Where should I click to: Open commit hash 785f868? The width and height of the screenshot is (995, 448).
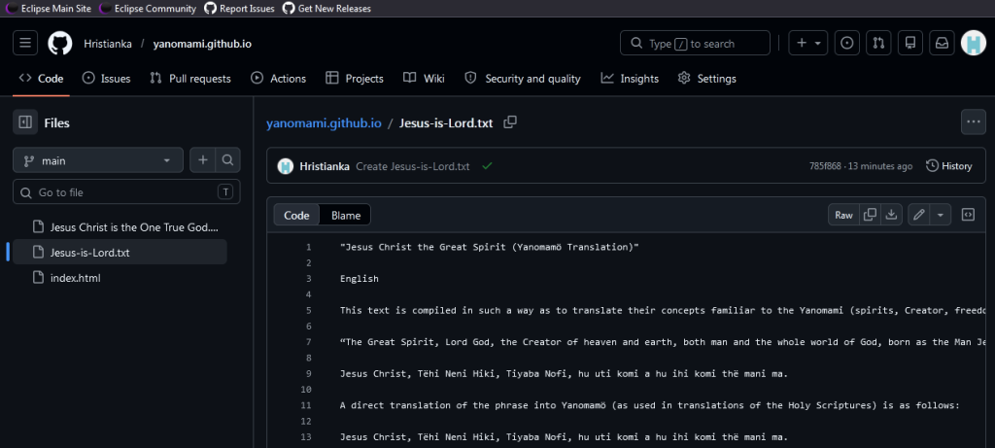[x=825, y=166]
